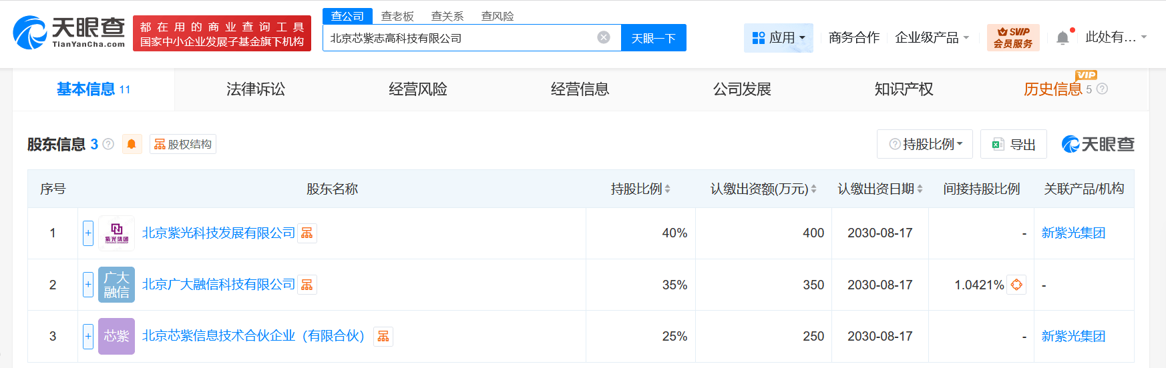1166x368 pixels.
Task: Switch to the 知识产权 tab
Action: pos(904,89)
